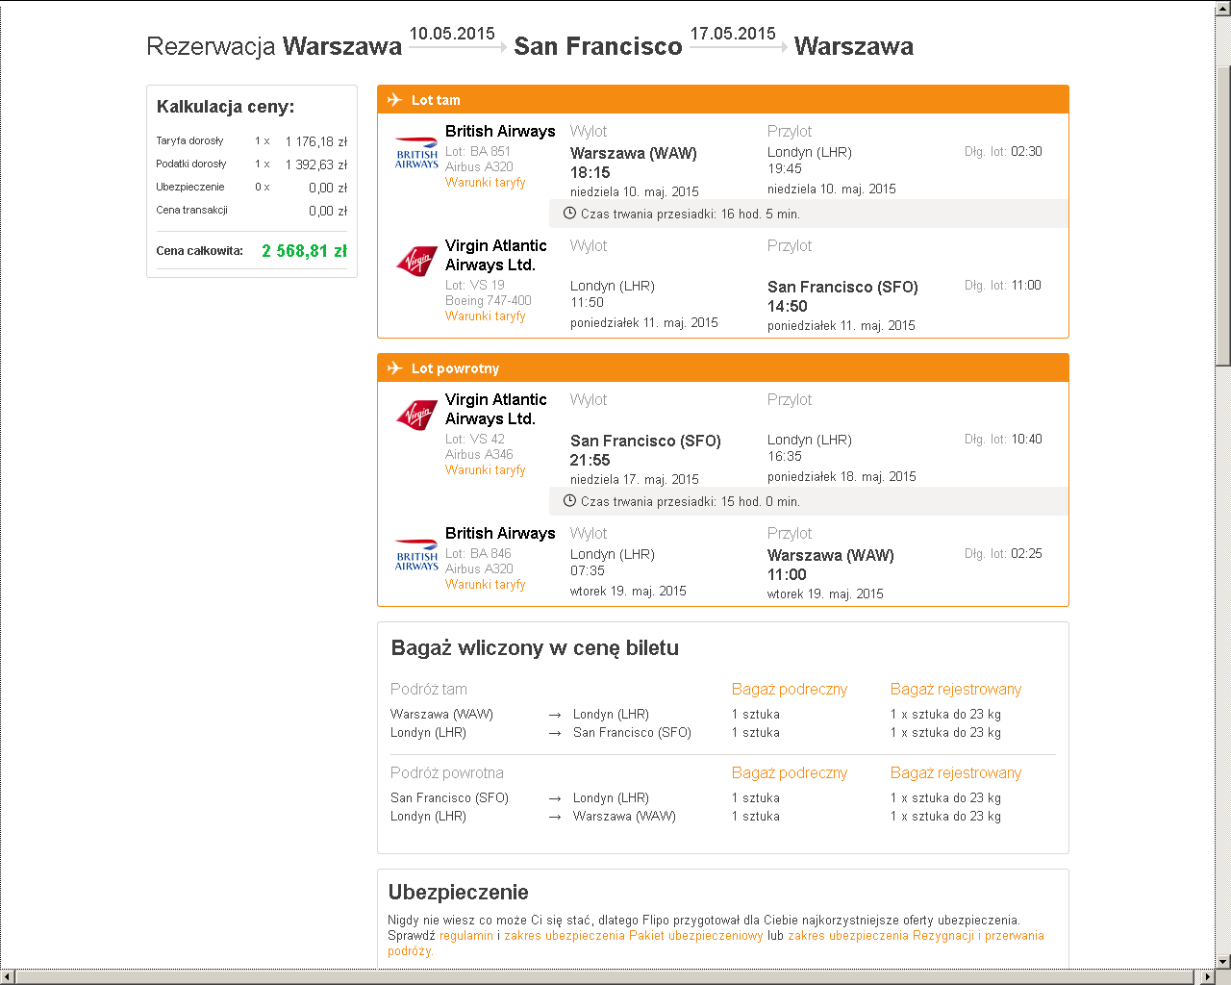Viewport: 1231px width, 985px height.
Task: Click the vertical scrollbar thumb
Action: click(1223, 215)
